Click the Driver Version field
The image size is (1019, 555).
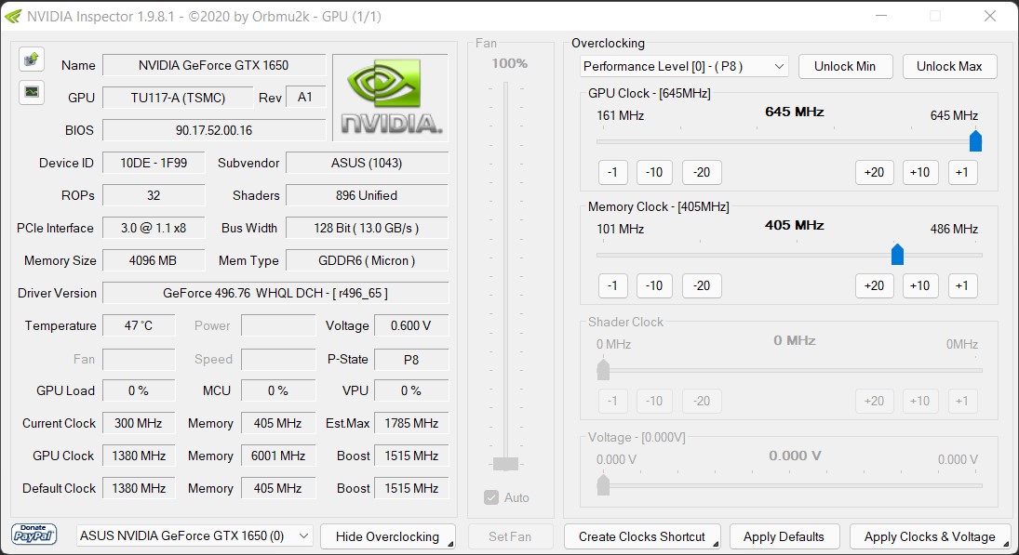click(275, 293)
